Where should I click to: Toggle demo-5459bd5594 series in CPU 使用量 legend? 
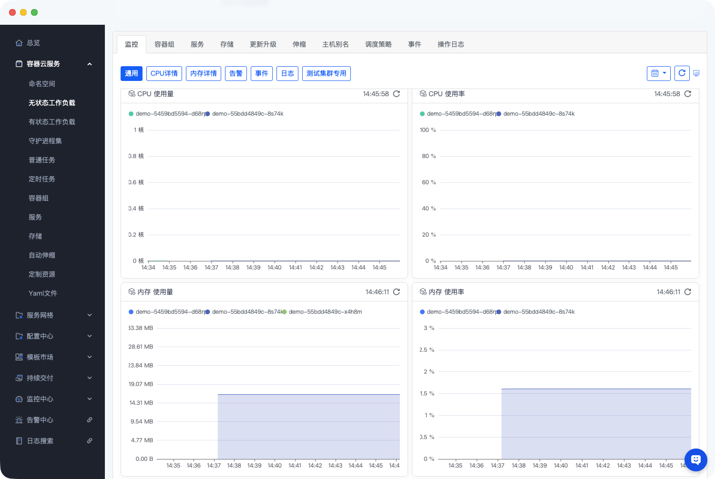(167, 114)
